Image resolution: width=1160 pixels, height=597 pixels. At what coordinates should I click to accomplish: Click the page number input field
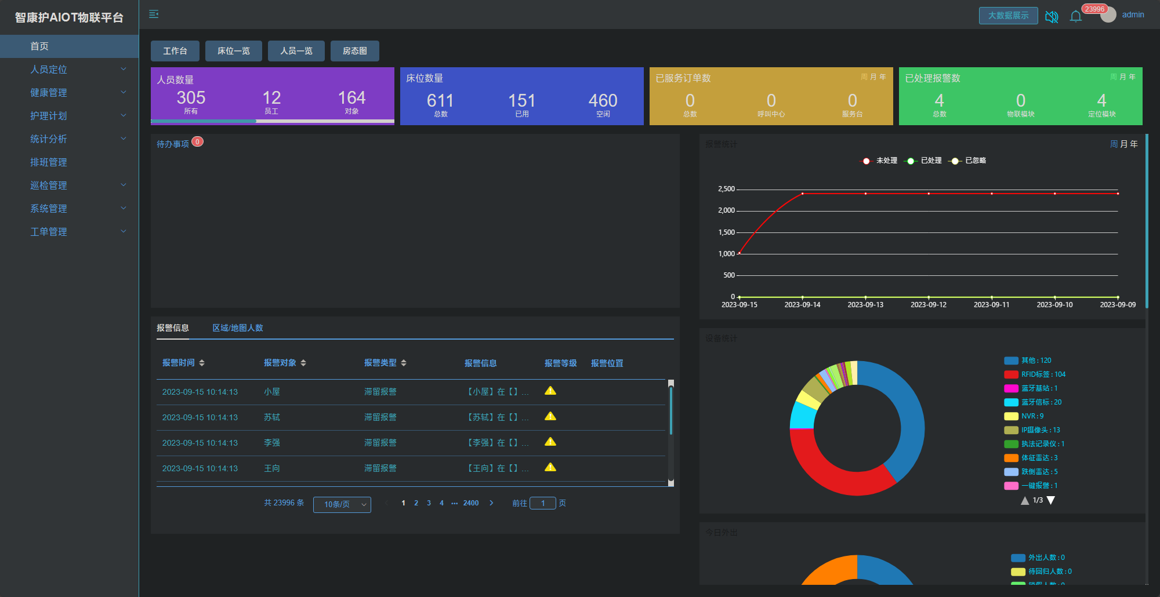tap(543, 503)
